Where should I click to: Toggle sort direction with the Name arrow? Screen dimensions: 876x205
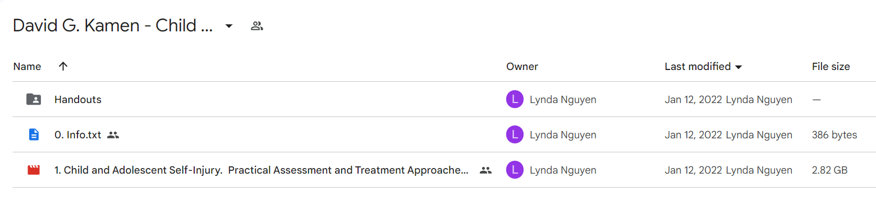click(x=63, y=66)
